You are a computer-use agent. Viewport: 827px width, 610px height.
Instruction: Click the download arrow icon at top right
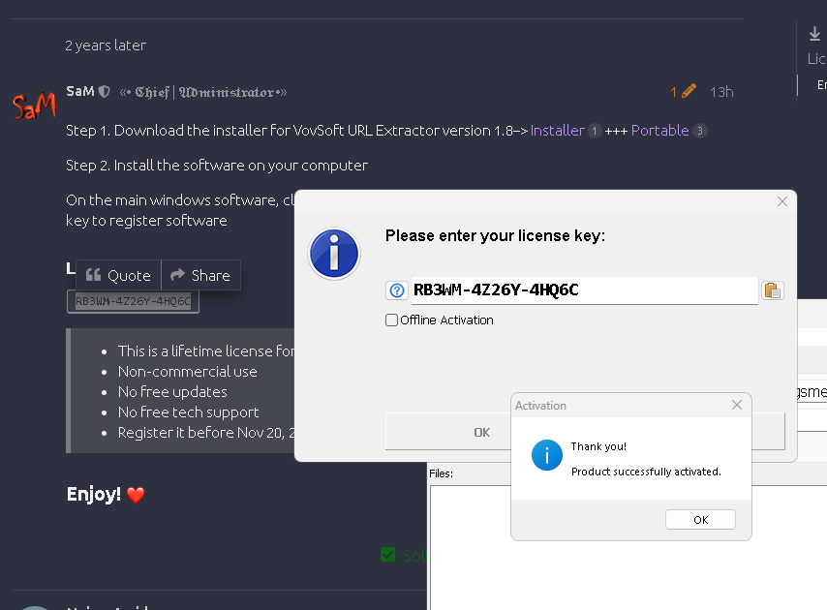(x=814, y=34)
